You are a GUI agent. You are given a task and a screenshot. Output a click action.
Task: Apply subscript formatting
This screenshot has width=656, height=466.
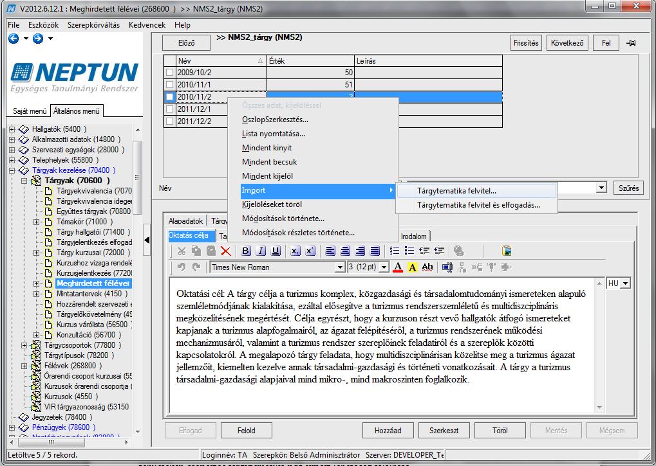tap(295, 251)
